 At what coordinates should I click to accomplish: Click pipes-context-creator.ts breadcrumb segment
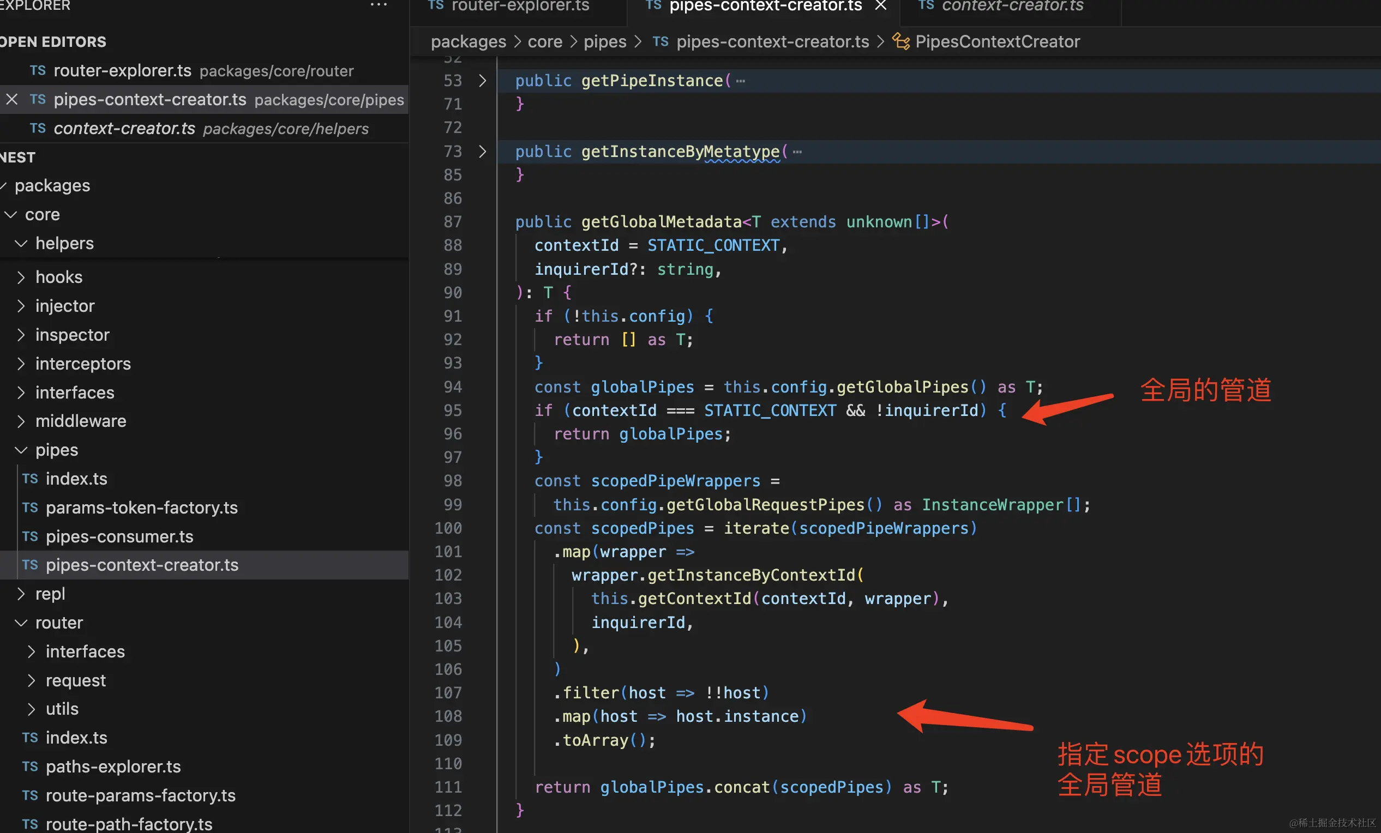[772, 42]
